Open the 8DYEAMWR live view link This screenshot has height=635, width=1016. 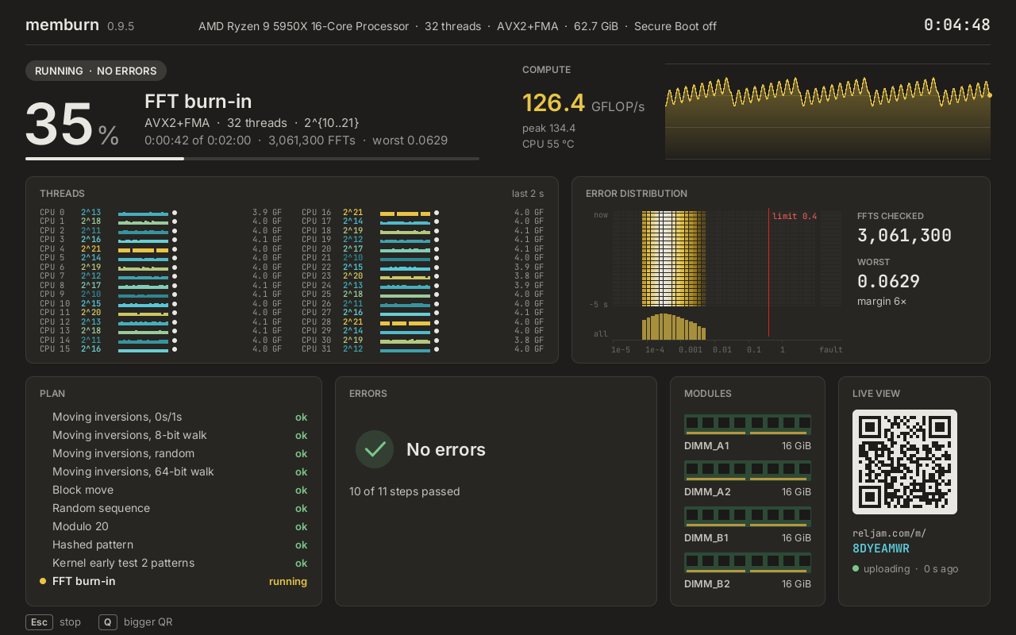tap(881, 548)
